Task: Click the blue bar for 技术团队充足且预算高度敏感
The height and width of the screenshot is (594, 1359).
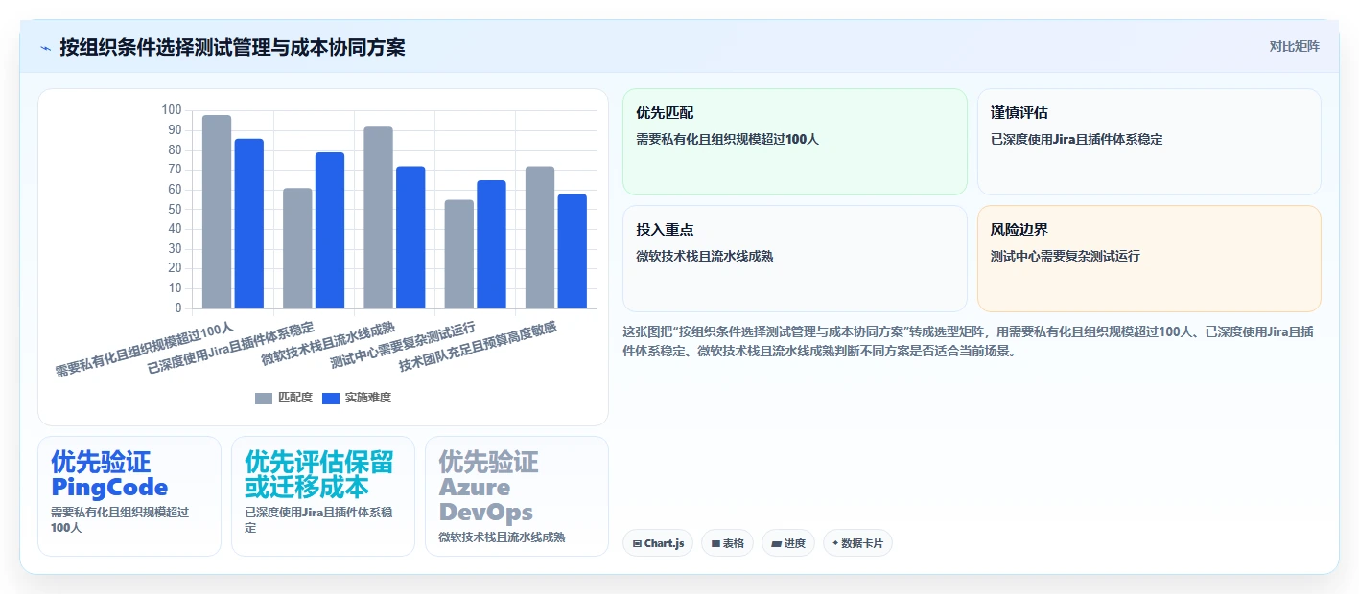Action: pyautogui.click(x=573, y=251)
